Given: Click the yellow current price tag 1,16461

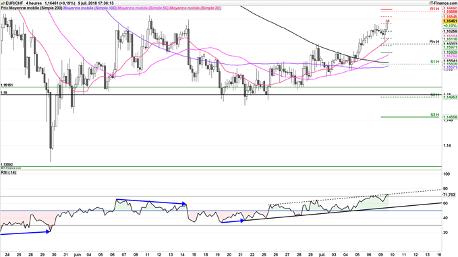Looking at the screenshot, I should [450, 22].
